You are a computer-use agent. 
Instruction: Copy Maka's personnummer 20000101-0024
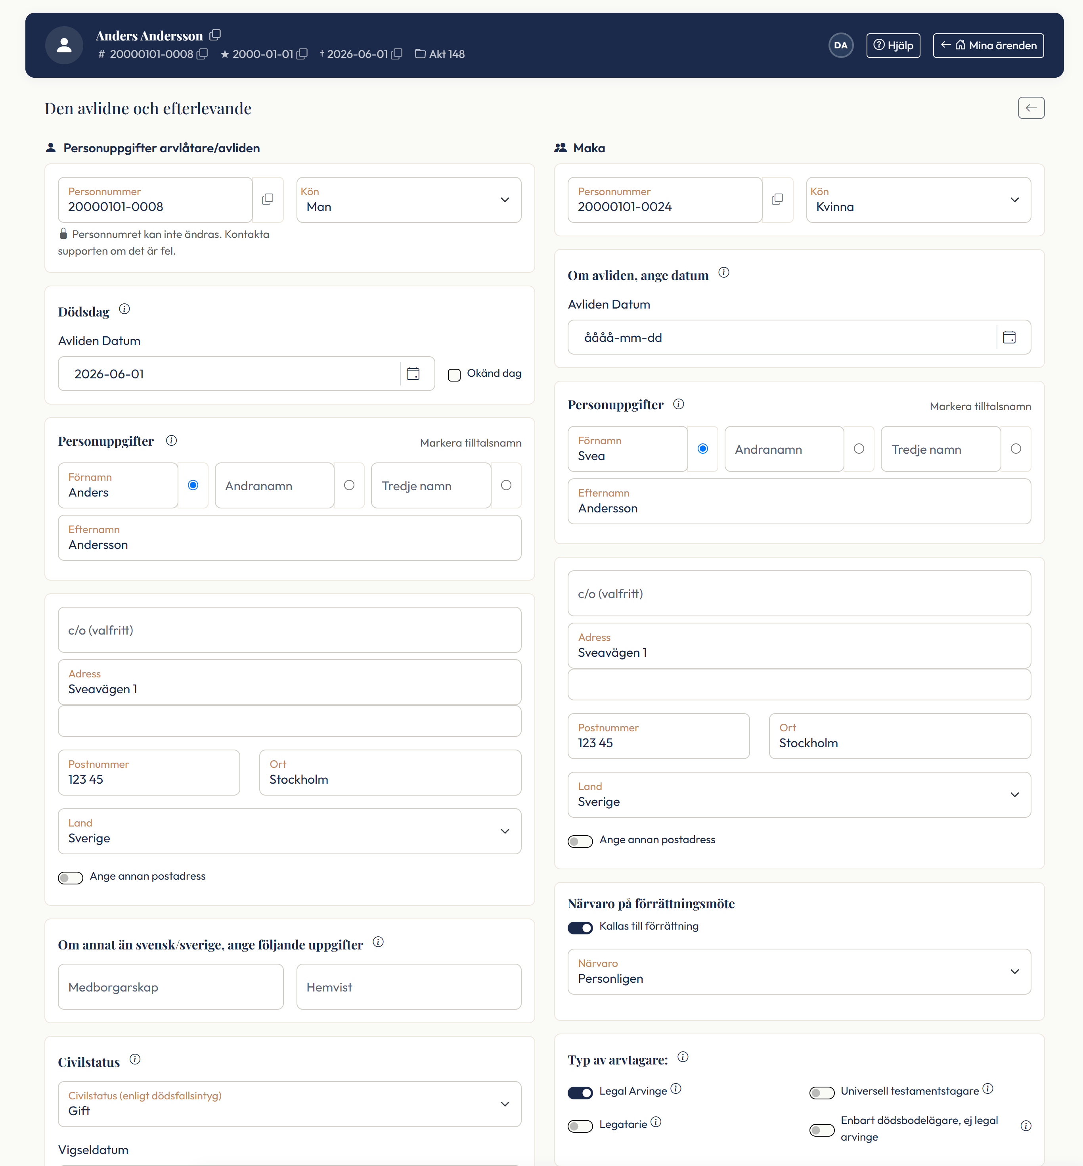pos(778,199)
